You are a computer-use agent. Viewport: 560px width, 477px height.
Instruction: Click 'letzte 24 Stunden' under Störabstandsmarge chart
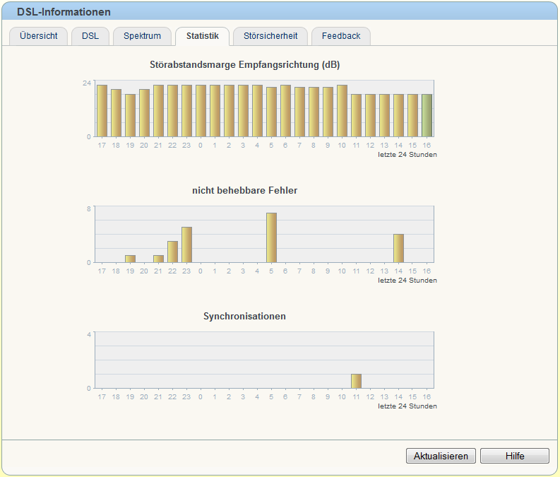pos(407,154)
